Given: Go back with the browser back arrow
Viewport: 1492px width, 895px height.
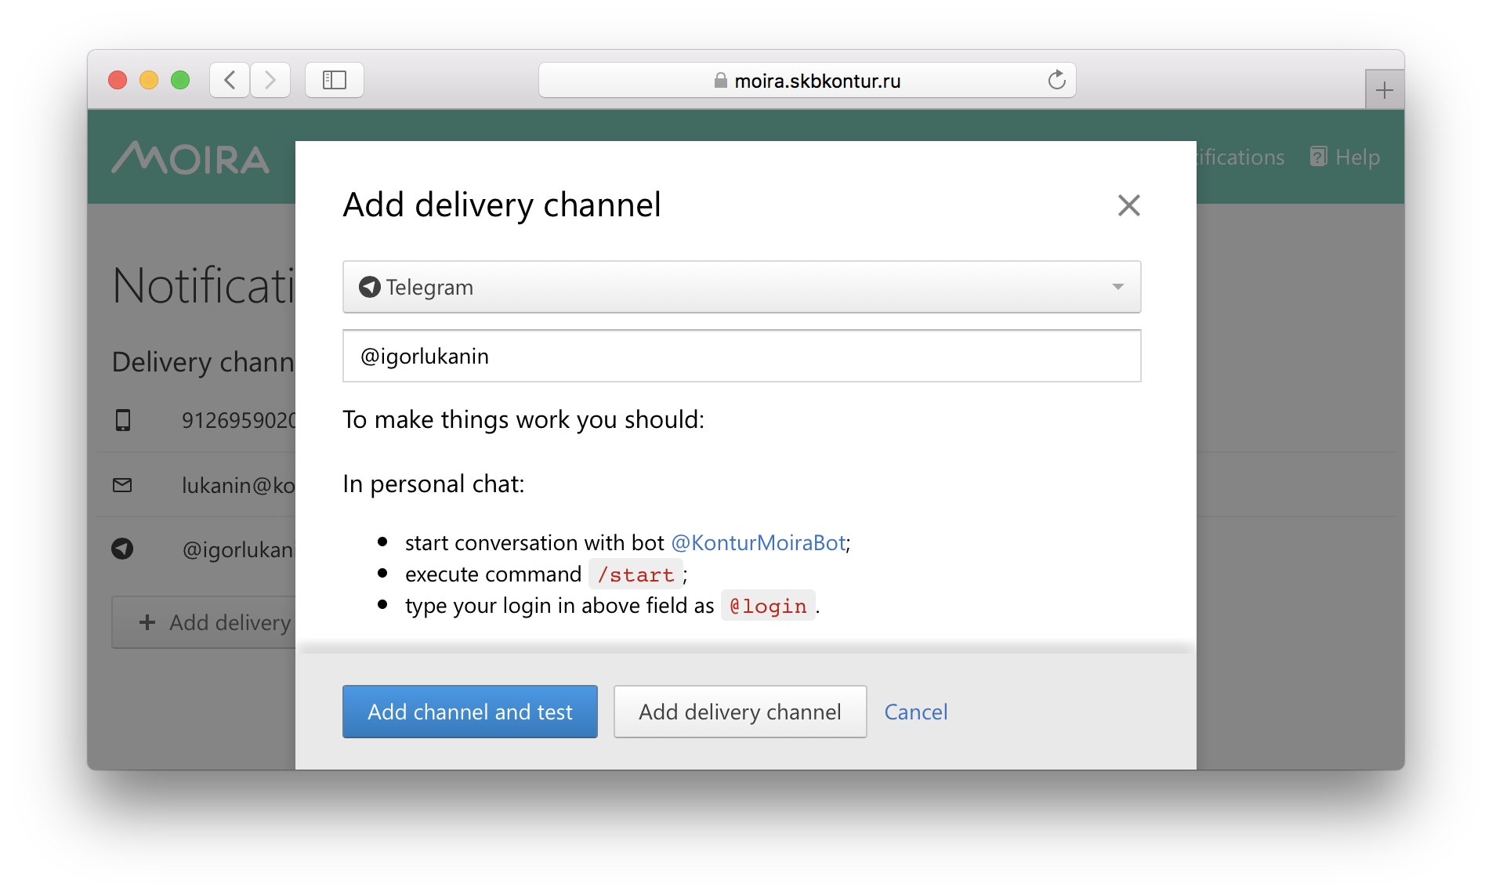Looking at the screenshot, I should (x=230, y=80).
